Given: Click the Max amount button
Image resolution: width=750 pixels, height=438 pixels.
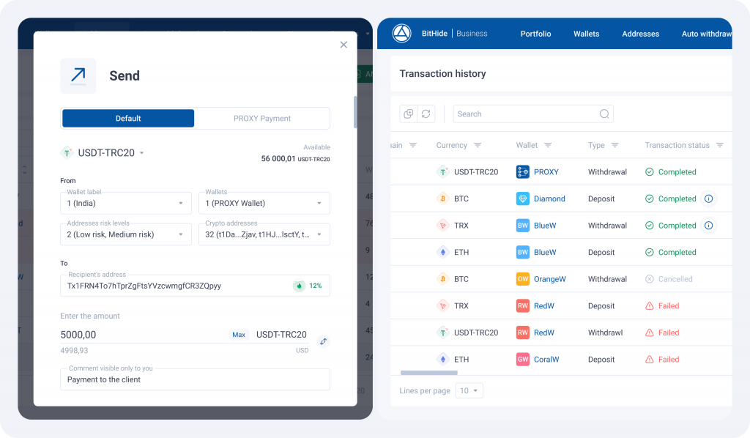Looking at the screenshot, I should 239,335.
